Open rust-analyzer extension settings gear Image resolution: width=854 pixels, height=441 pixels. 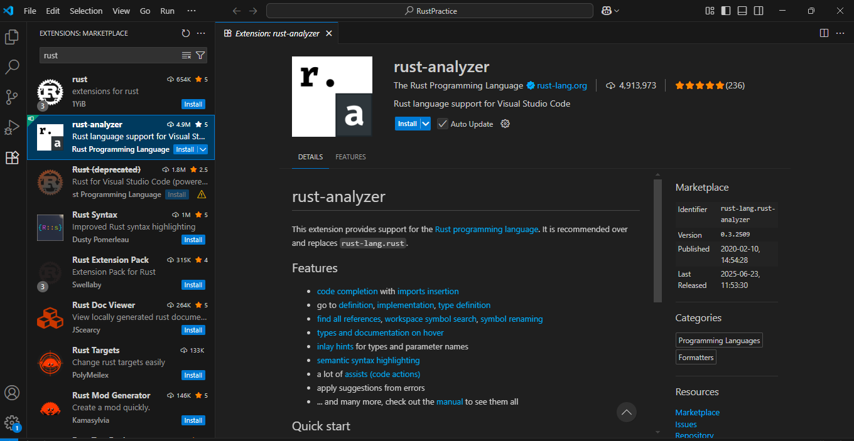coord(505,124)
